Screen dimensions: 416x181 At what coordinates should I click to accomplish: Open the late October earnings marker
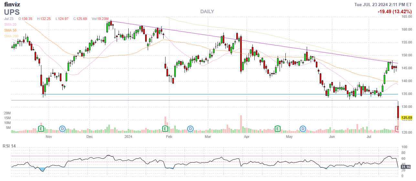coord(41,129)
